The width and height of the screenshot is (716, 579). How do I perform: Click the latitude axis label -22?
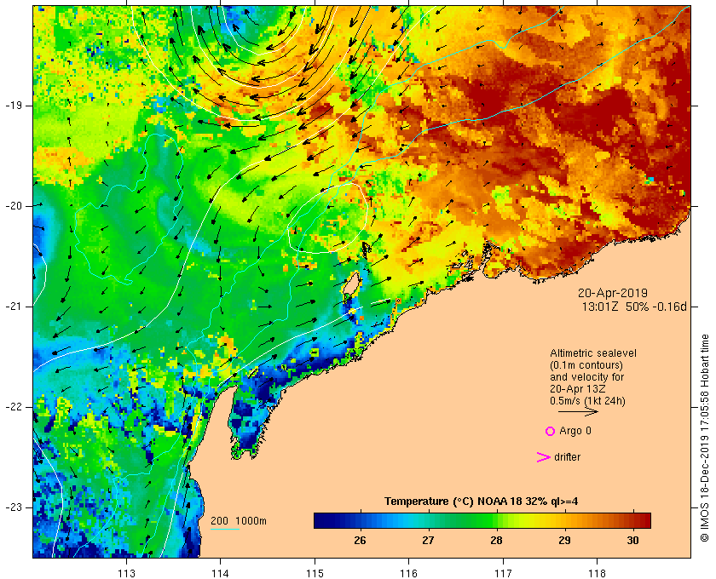(x=14, y=407)
